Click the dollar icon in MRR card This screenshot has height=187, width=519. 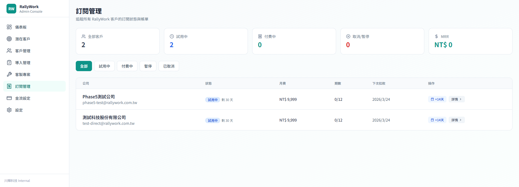(436, 36)
